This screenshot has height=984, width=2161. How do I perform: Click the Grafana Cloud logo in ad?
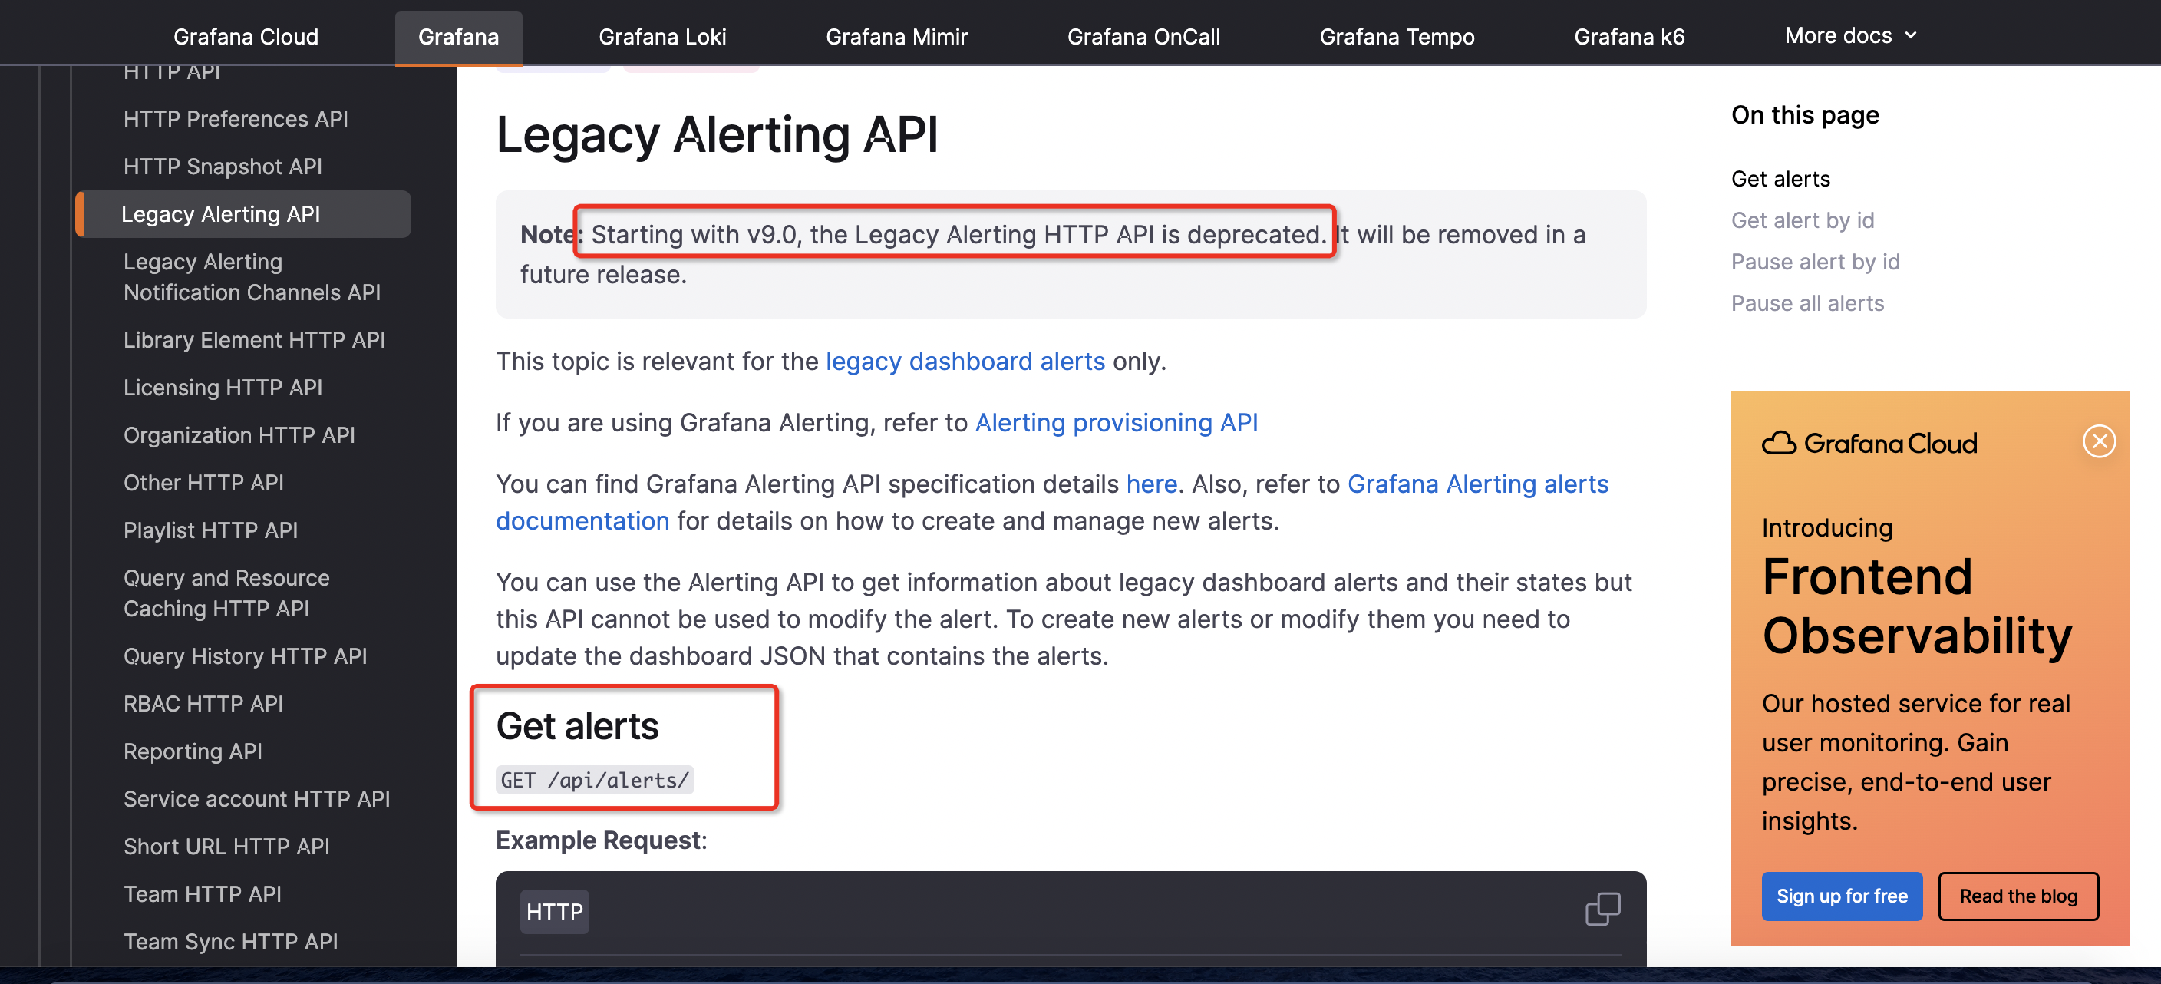[1869, 443]
